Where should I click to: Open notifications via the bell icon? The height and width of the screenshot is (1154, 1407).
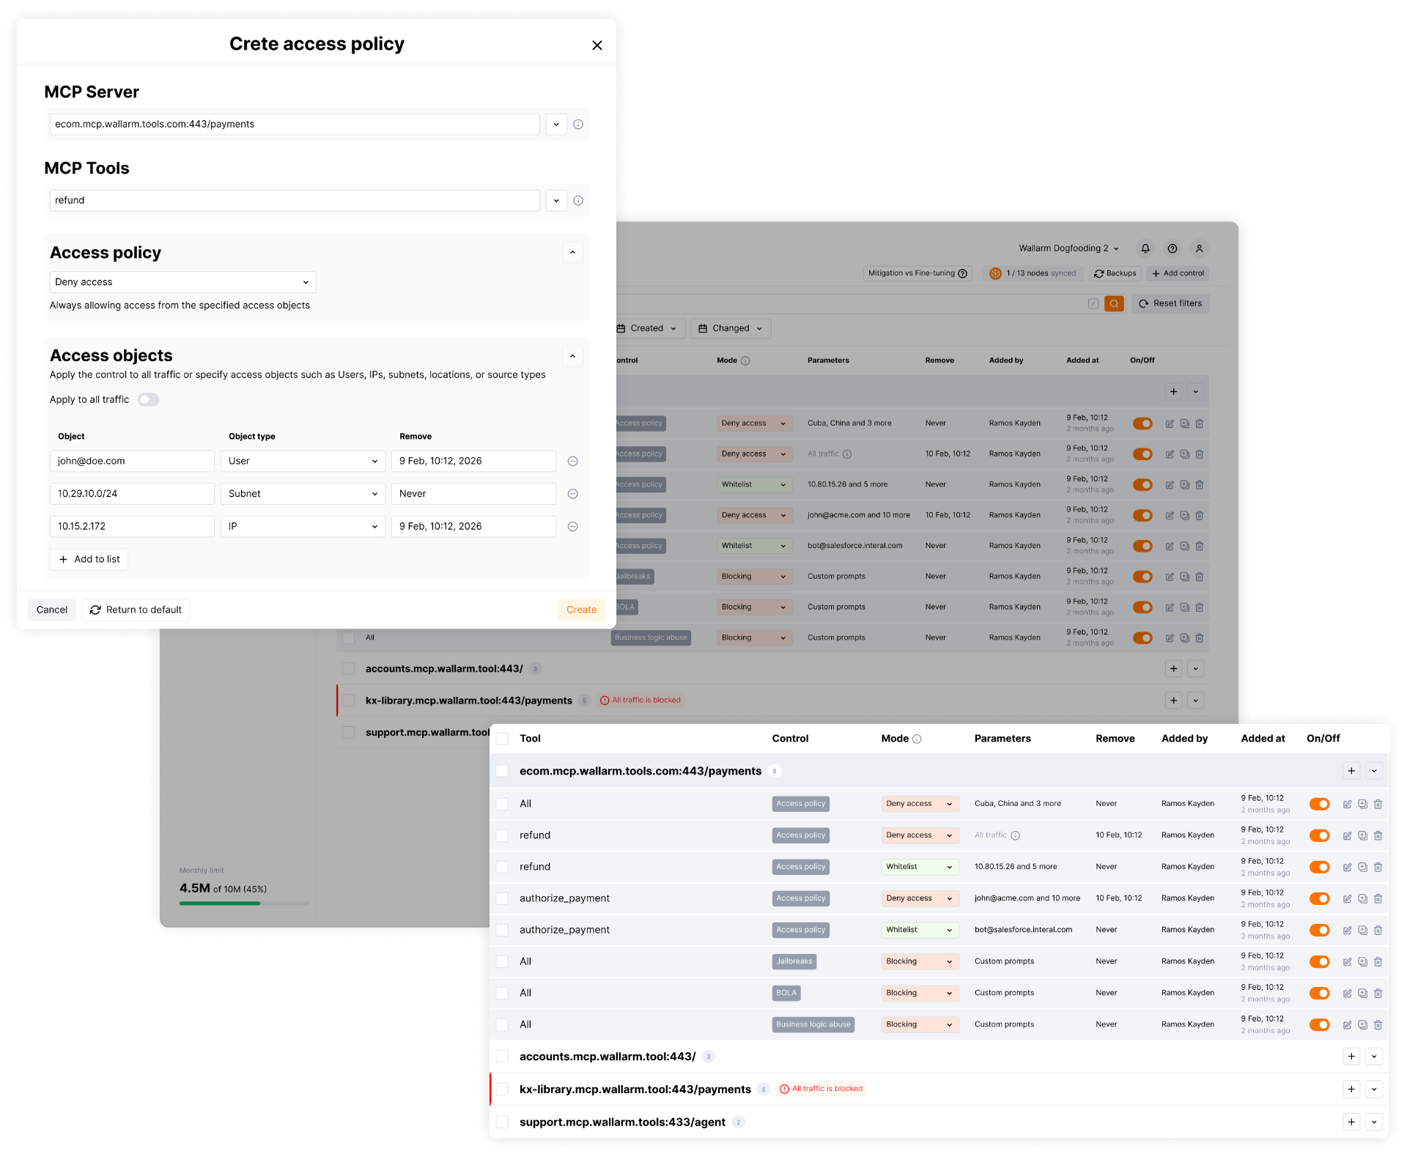tap(1145, 248)
